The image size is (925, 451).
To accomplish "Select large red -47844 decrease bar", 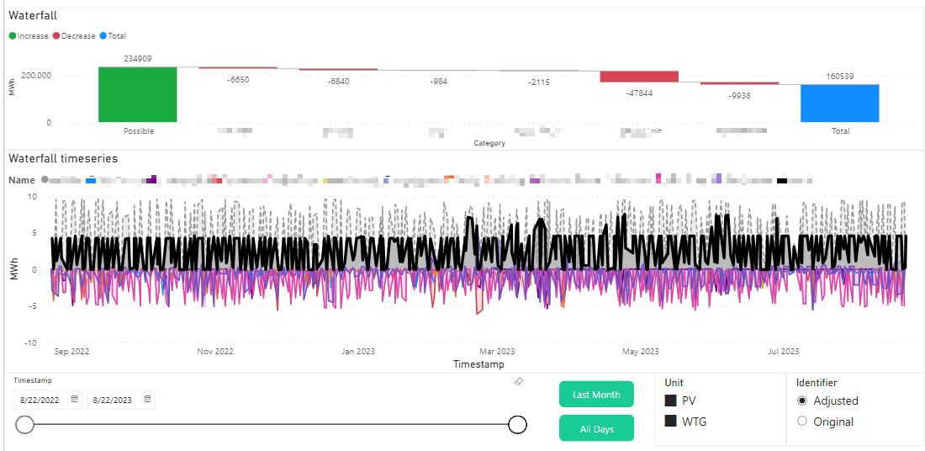I will point(639,77).
